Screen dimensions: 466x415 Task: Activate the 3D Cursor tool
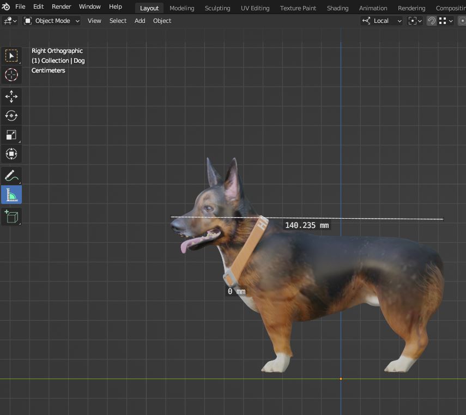point(11,75)
